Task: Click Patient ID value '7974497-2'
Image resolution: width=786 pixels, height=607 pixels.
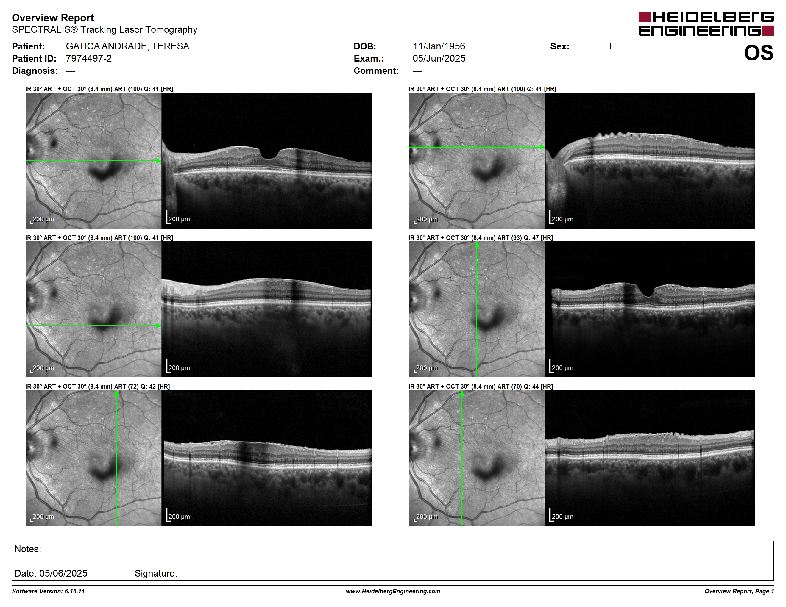Action: click(x=88, y=58)
